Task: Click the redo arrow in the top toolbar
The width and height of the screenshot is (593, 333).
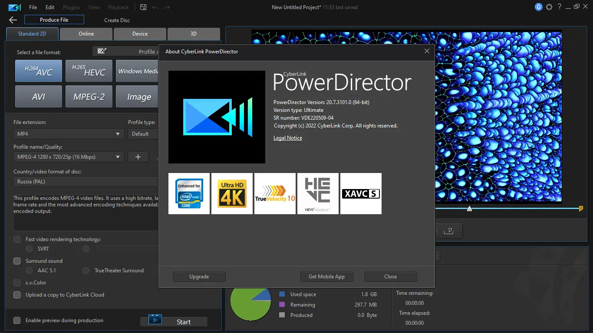Action: pyautogui.click(x=167, y=7)
